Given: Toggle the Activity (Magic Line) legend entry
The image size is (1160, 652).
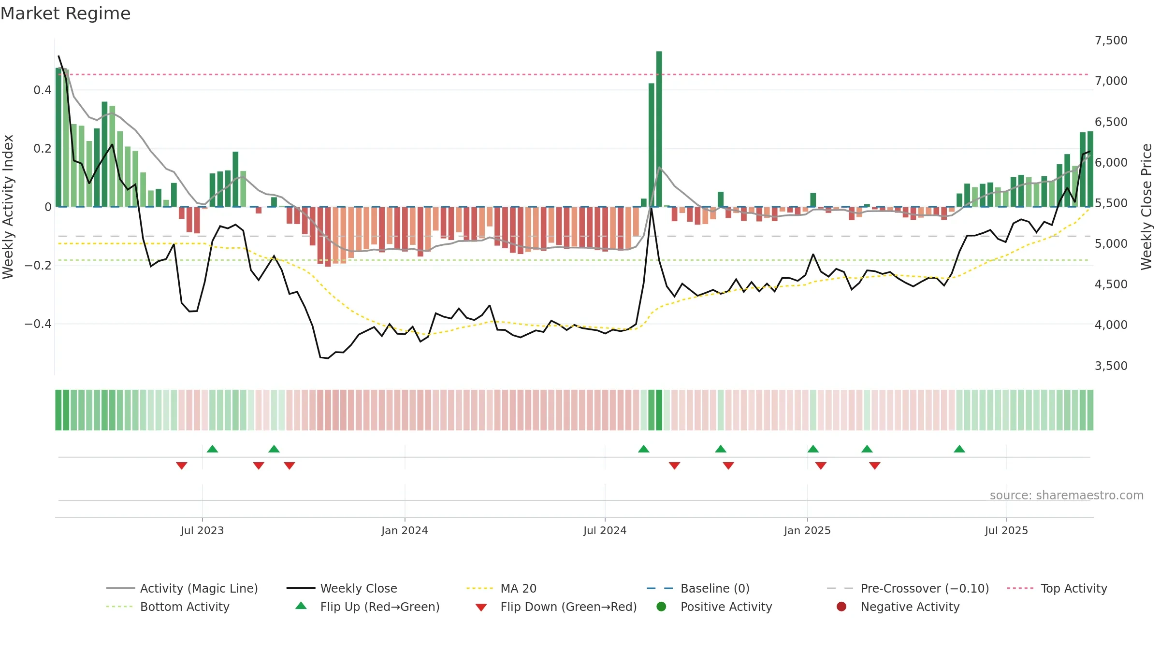Looking at the screenshot, I should [x=182, y=588].
